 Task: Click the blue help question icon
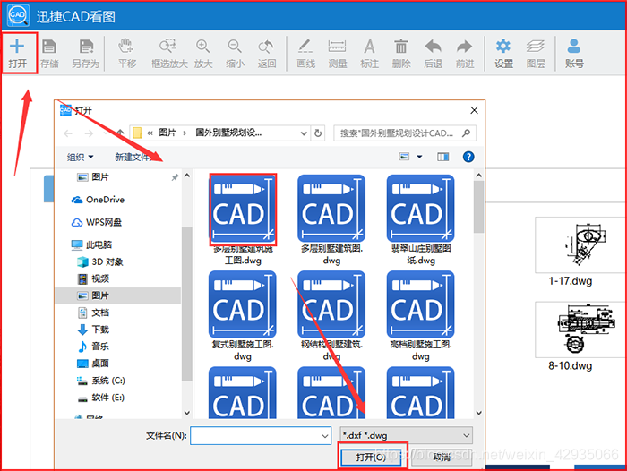tap(468, 157)
